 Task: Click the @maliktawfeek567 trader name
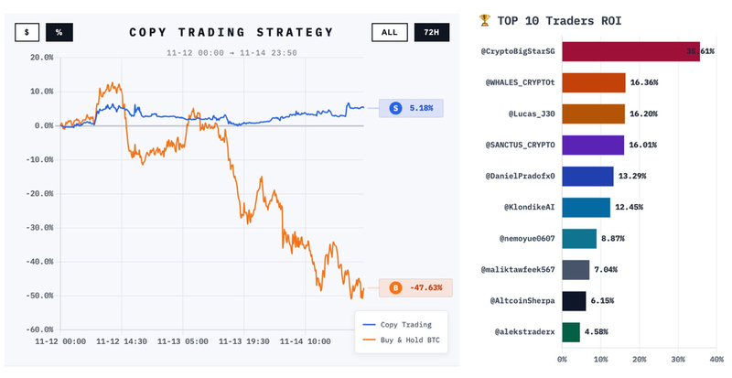click(518, 269)
